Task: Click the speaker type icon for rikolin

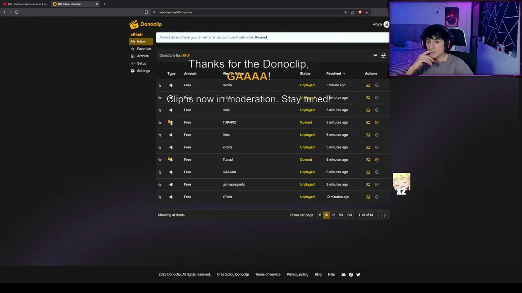Action: click(171, 85)
